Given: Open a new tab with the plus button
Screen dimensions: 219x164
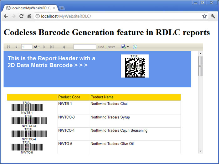Looking at the screenshot, I should pos(62,8).
